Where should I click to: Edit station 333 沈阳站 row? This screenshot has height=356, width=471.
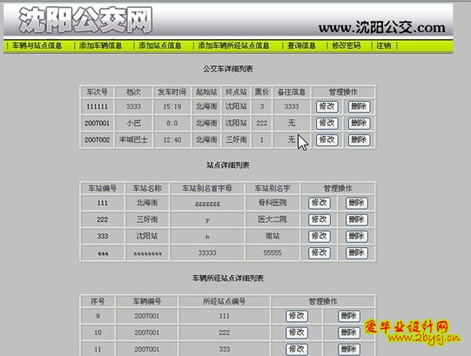[320, 236]
